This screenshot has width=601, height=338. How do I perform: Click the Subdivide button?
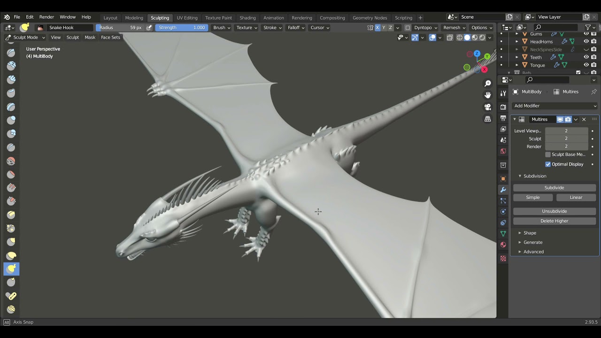(x=555, y=188)
